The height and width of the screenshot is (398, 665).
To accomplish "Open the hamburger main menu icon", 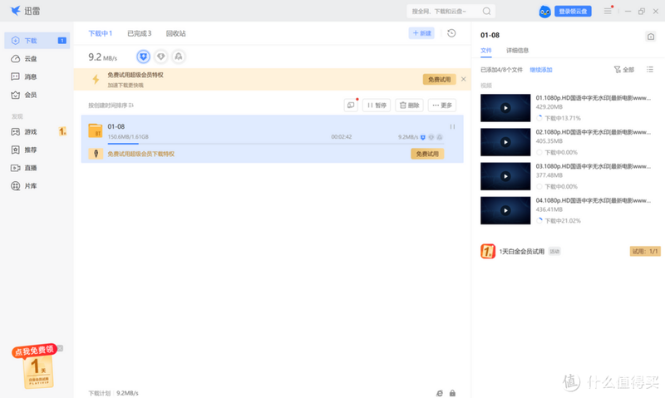I will [608, 11].
